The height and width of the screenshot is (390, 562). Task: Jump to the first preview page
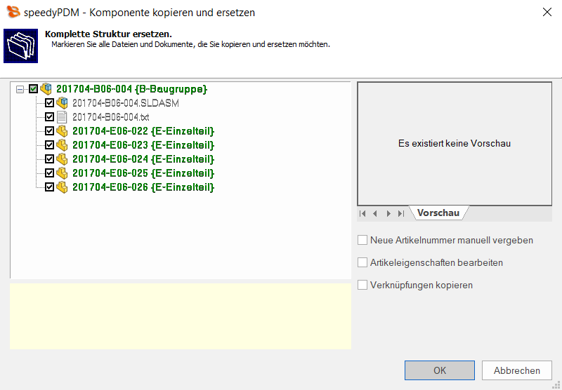tap(363, 213)
